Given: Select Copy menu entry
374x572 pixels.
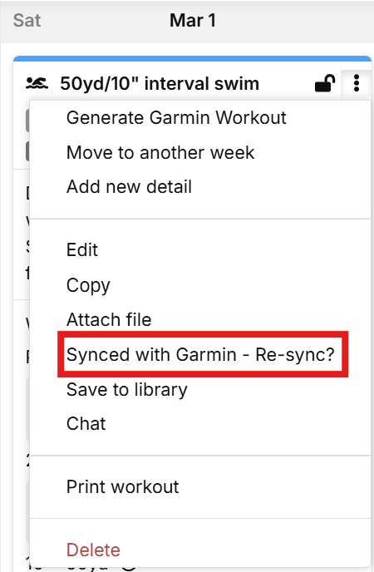Looking at the screenshot, I should pos(88,285).
